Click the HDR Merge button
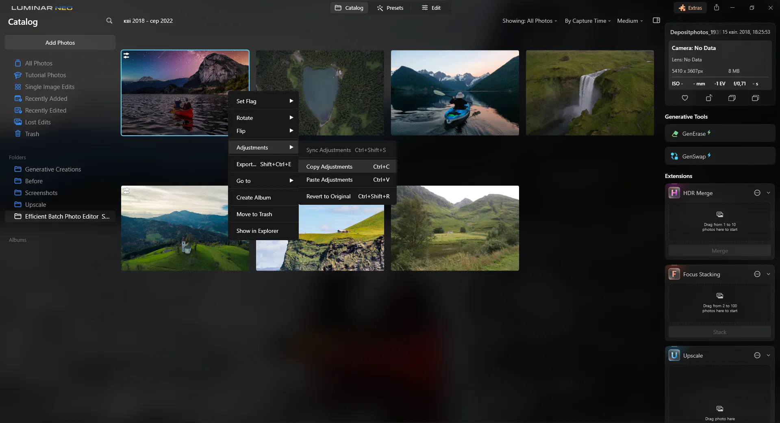The width and height of the screenshot is (780, 423). [719, 251]
